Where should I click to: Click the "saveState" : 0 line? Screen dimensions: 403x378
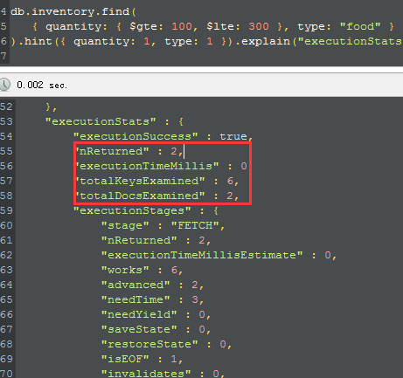point(156,329)
